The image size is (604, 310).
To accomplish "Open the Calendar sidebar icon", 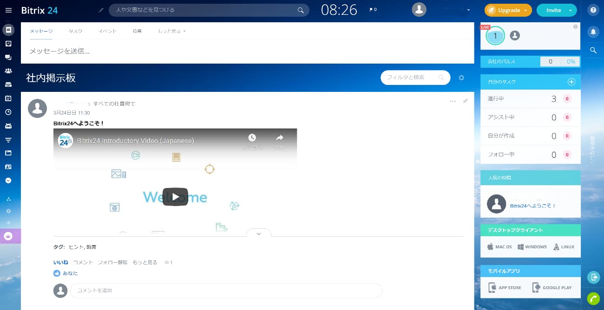I will [x=8, y=98].
